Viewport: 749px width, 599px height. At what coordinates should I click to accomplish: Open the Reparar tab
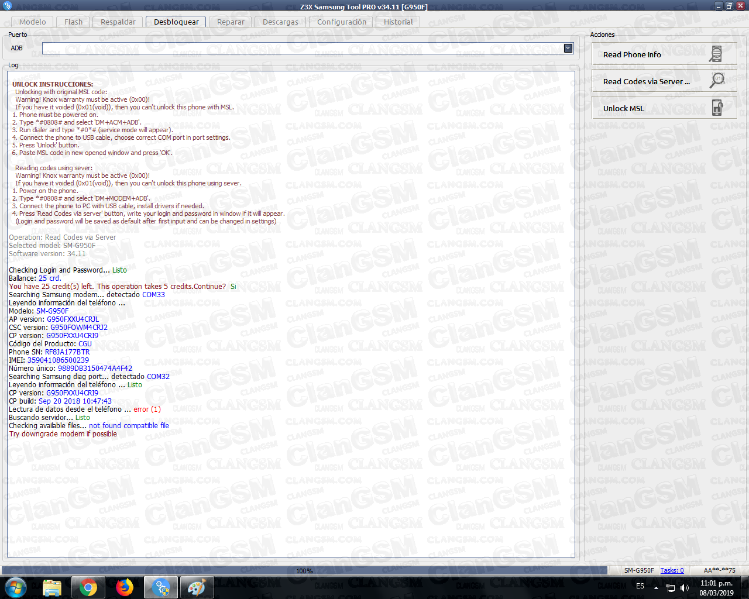pyautogui.click(x=231, y=22)
